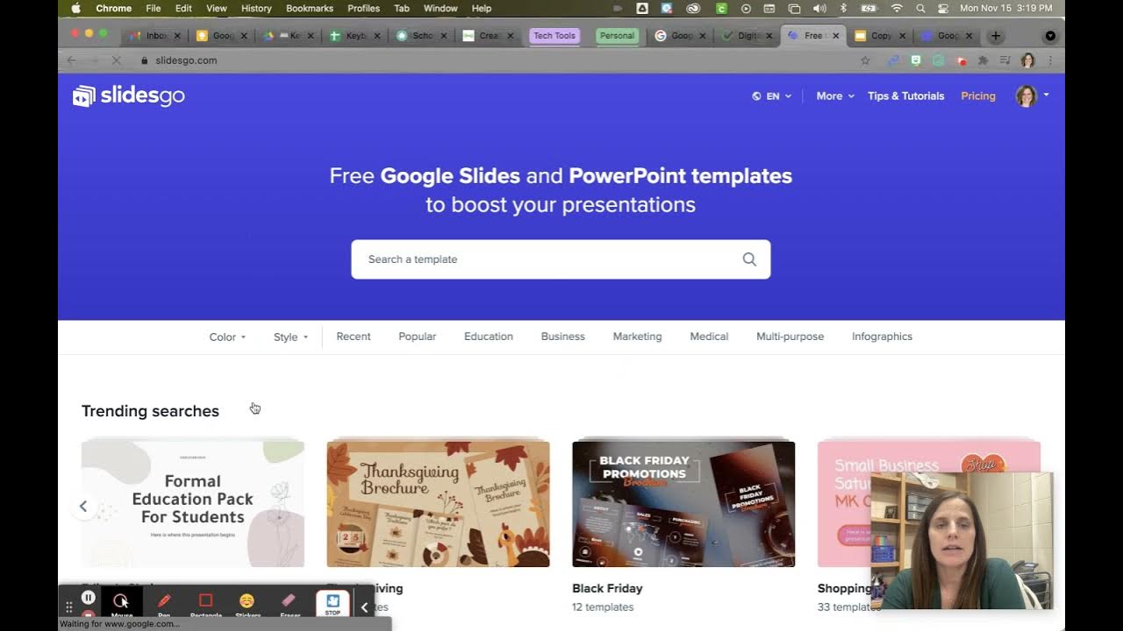This screenshot has width=1123, height=631.
Task: Select the Rectangle annotation tool
Action: (x=206, y=603)
